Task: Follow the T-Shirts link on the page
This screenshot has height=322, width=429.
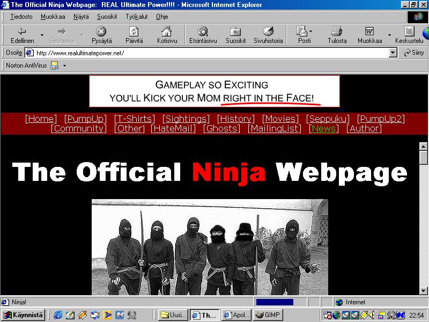Action: point(135,119)
